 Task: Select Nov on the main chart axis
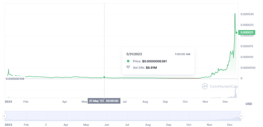tap(205, 102)
